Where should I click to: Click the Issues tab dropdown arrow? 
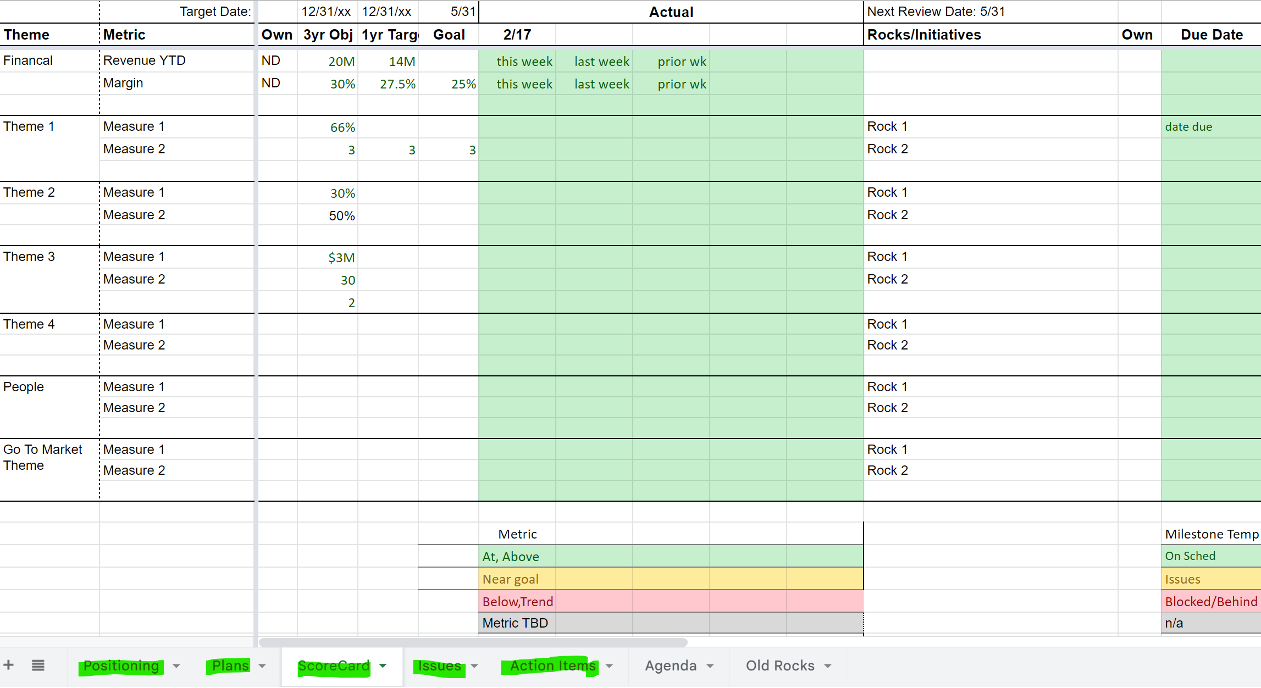click(474, 666)
